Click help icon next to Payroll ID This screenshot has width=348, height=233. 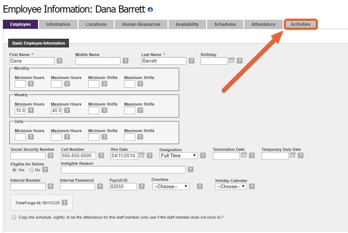point(142,186)
